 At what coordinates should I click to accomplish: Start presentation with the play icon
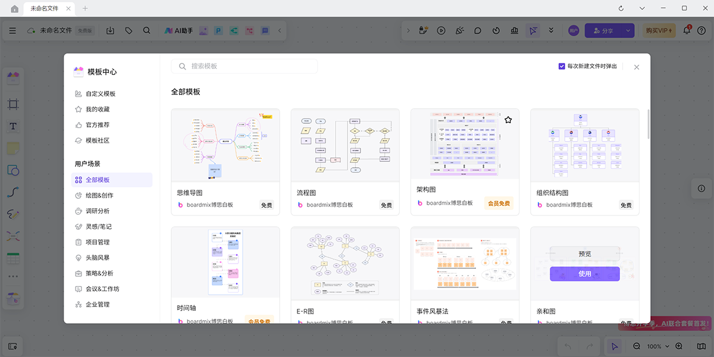[441, 30]
